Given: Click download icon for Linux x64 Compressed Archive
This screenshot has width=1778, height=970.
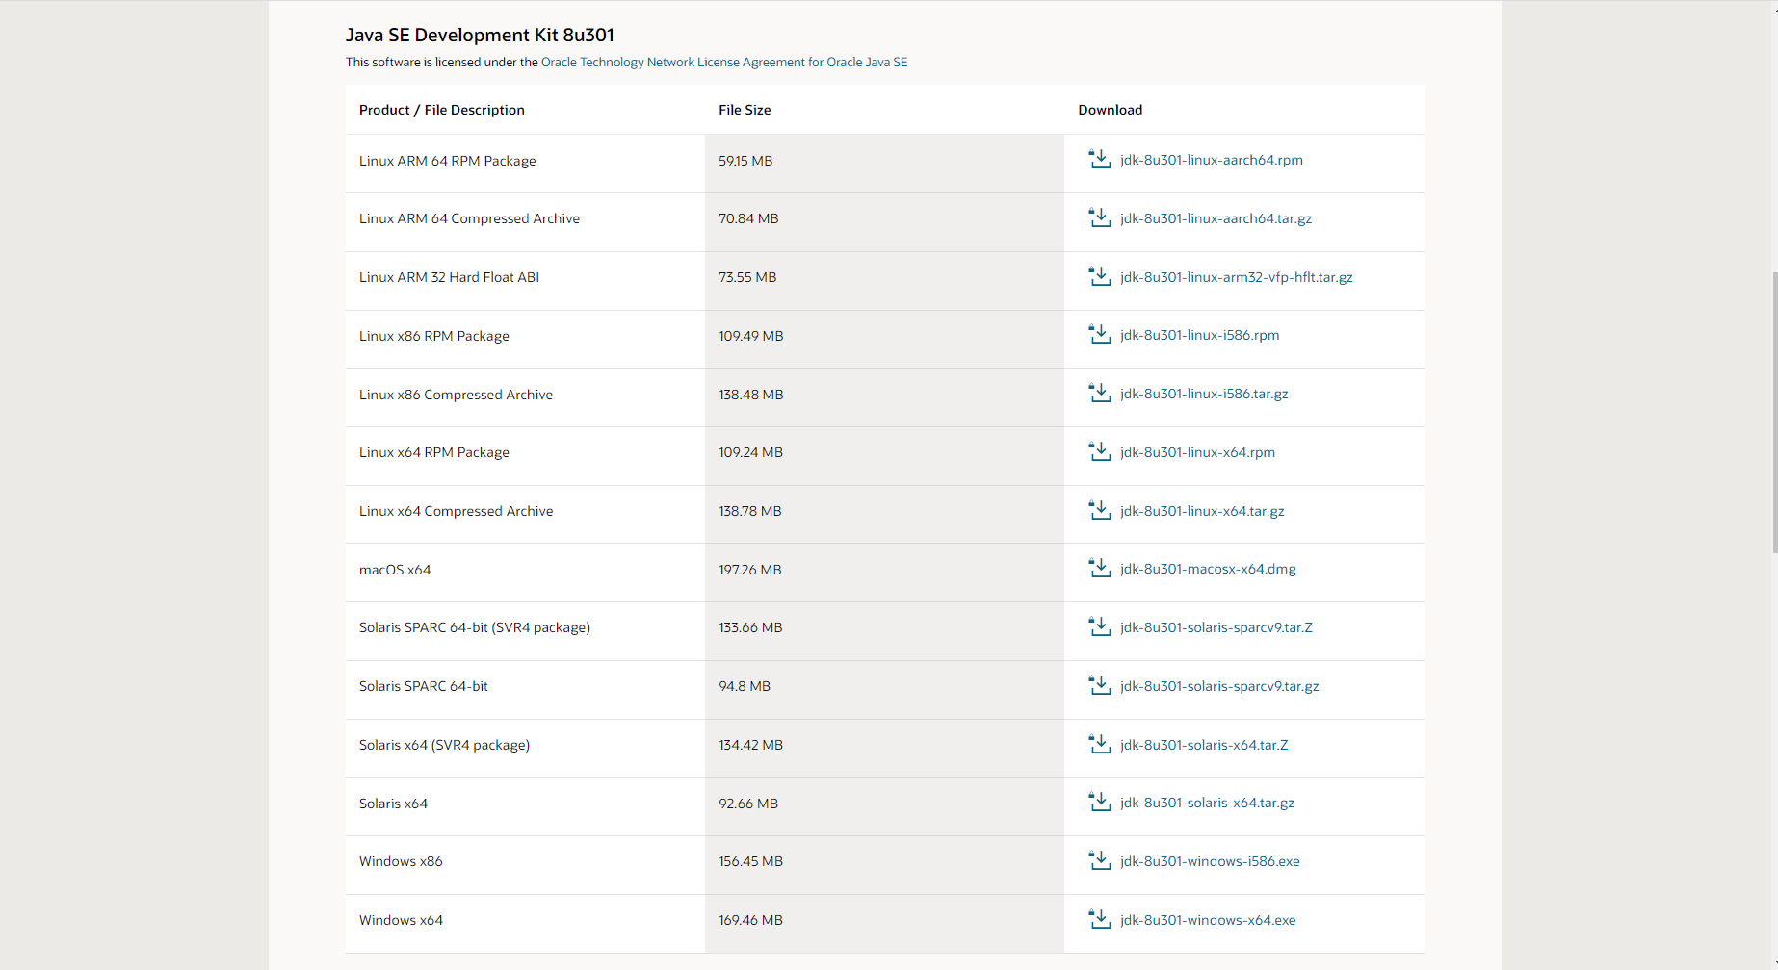Looking at the screenshot, I should click(x=1099, y=511).
